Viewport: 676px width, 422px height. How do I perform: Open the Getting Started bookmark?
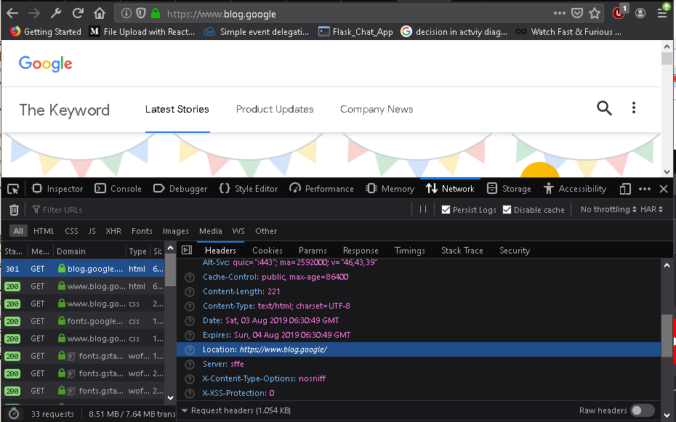(x=46, y=32)
